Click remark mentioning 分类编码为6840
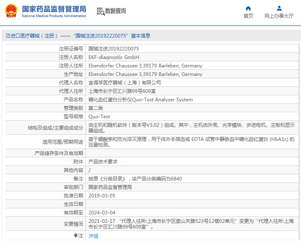The image size is (301, 241). [x=135, y=178]
